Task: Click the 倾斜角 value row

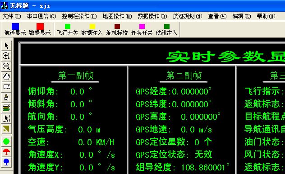Action: [x=60, y=104]
